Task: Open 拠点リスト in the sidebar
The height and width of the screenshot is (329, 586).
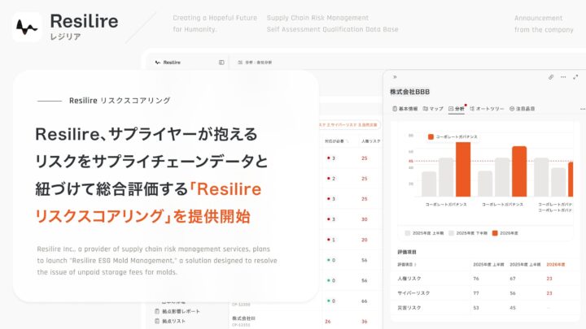Action: pos(170,321)
